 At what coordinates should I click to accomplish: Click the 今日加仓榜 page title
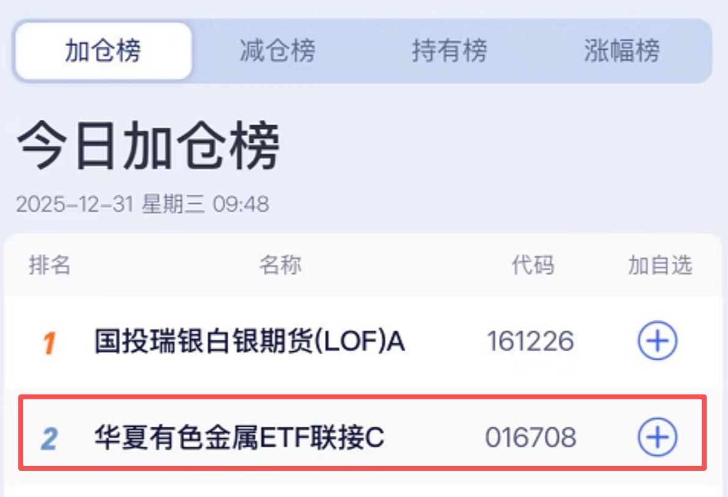click(x=148, y=148)
